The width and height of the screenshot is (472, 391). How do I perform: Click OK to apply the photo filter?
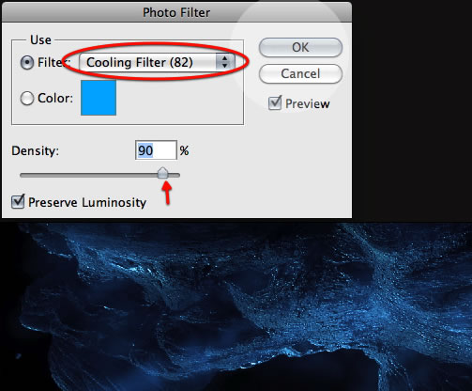point(300,47)
